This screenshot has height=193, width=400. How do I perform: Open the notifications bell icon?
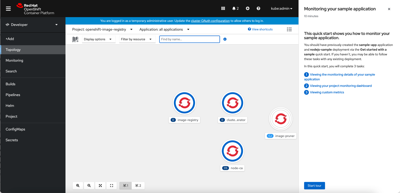click(x=235, y=9)
